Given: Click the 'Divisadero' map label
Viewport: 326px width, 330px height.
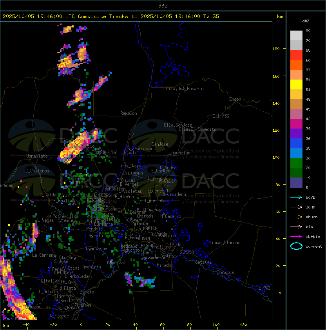Looking at the screenshot, I should point(174,194).
